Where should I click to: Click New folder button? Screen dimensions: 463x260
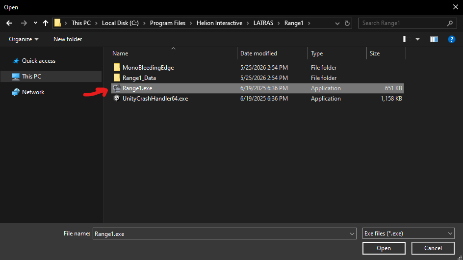click(68, 39)
